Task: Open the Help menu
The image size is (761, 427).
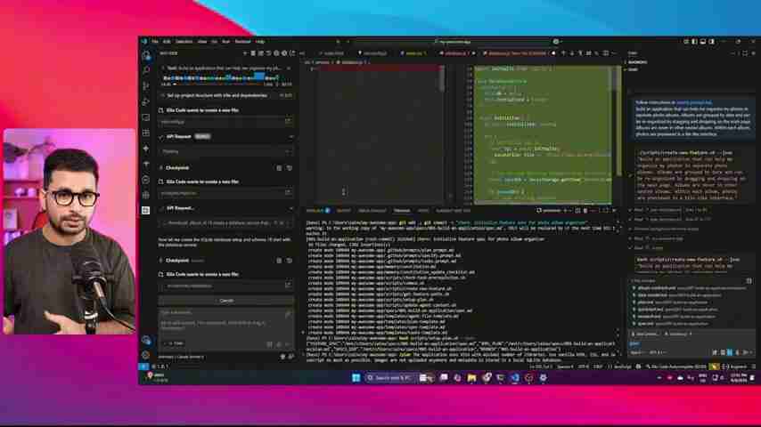Action: [260, 42]
